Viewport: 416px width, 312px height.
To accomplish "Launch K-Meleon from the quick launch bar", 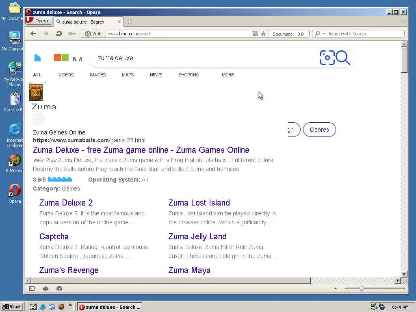I will coord(61,307).
